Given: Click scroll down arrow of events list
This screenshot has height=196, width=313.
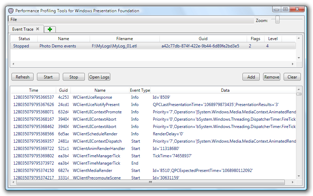Looking at the screenshot, I should [299, 176].
